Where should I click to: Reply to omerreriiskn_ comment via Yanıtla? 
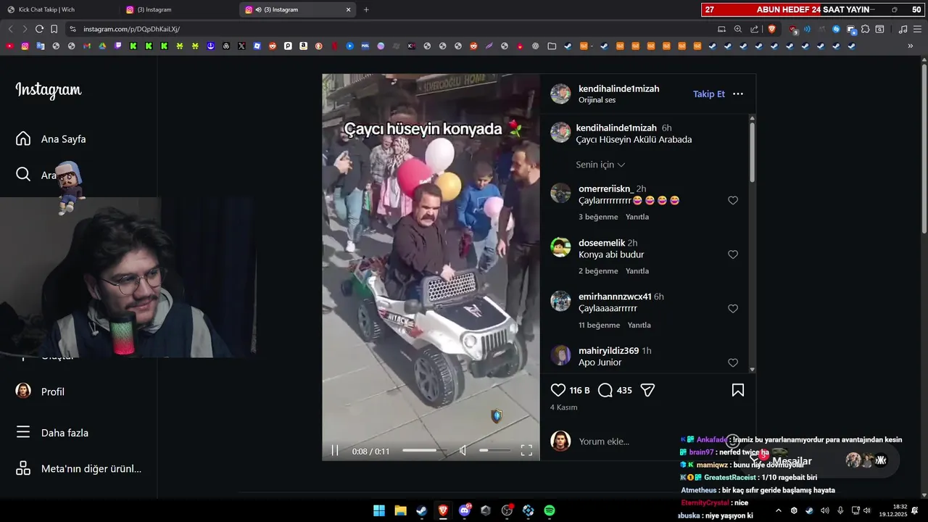click(637, 217)
